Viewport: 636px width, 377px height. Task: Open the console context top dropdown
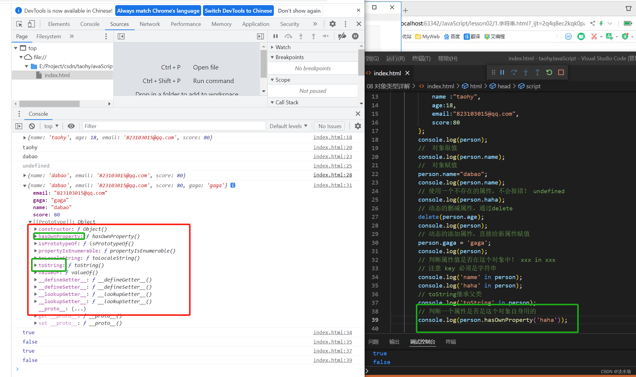[x=51, y=126]
